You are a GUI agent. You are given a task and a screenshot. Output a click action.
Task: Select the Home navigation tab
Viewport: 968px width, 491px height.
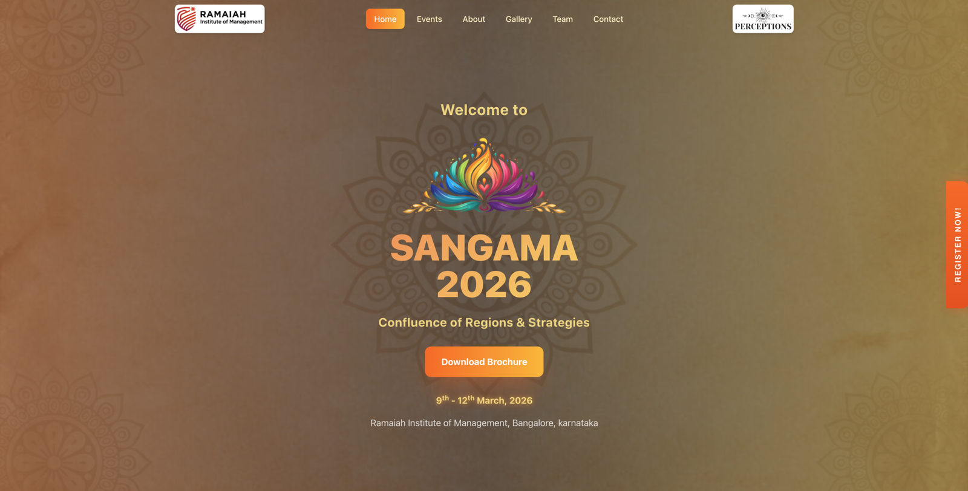(385, 19)
